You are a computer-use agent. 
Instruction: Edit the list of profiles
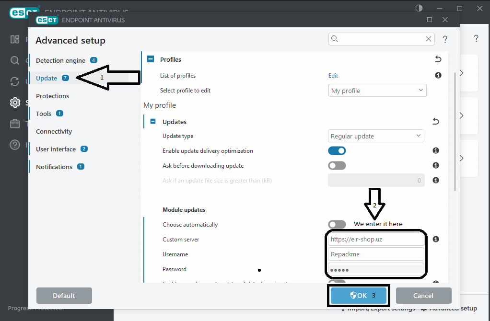[x=333, y=76]
